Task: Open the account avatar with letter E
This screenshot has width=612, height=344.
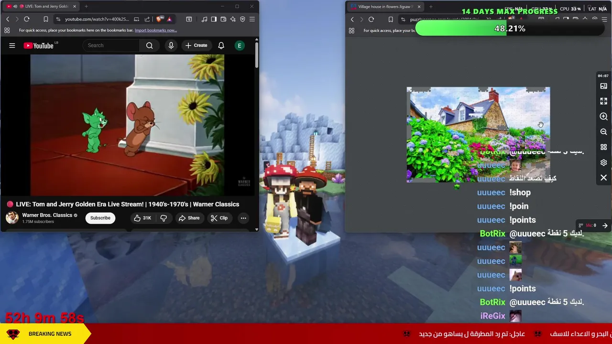Action: coord(240,45)
